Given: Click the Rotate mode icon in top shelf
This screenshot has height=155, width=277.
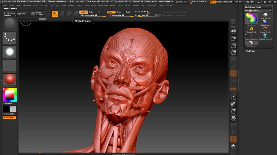Looking at the screenshot, I should point(76,14).
